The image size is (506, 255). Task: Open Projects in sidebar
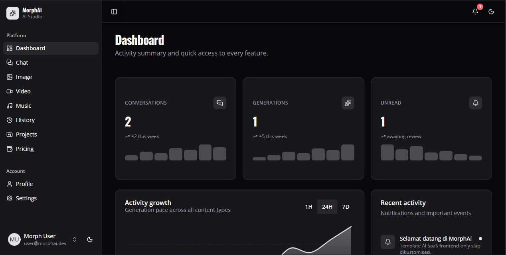pos(51,134)
